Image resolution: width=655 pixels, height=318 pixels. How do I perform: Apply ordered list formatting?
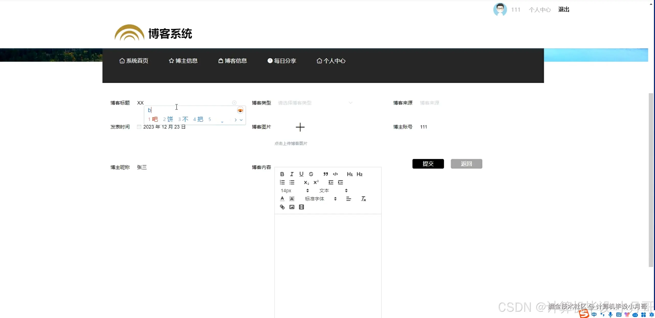coord(282,182)
